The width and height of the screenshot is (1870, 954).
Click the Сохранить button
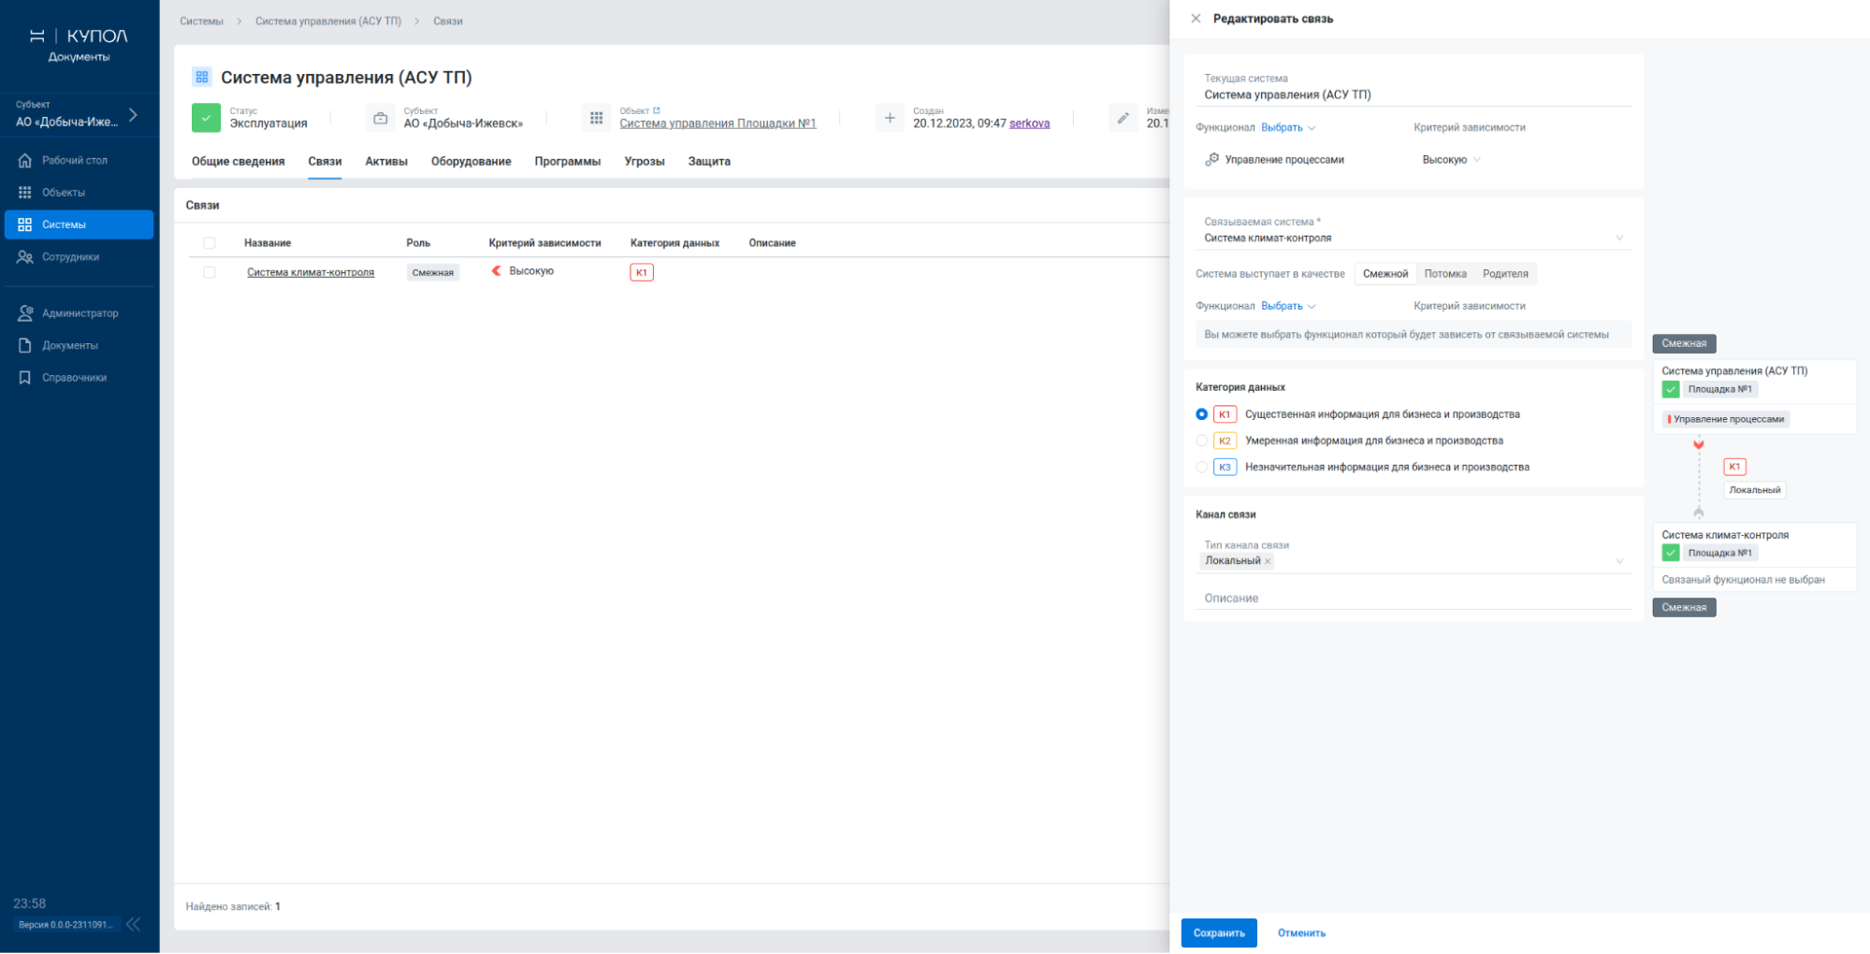(1219, 933)
